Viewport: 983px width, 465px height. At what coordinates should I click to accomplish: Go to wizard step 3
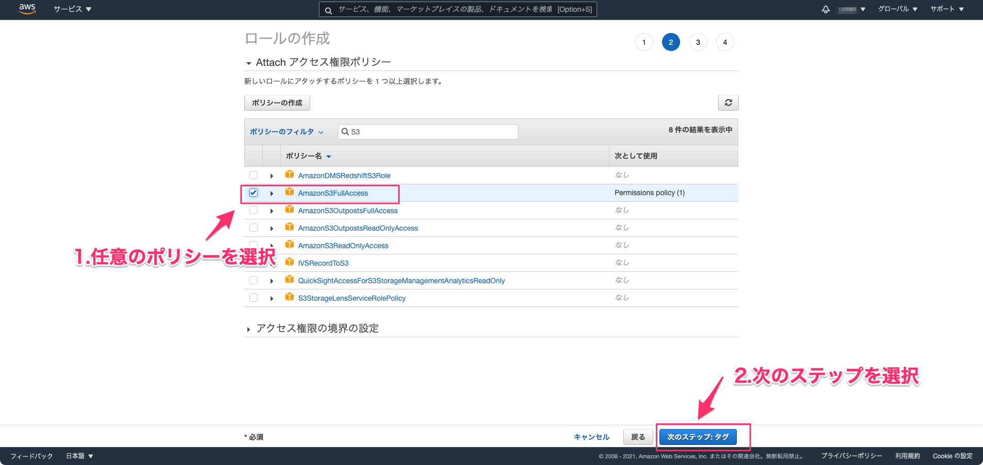click(698, 42)
